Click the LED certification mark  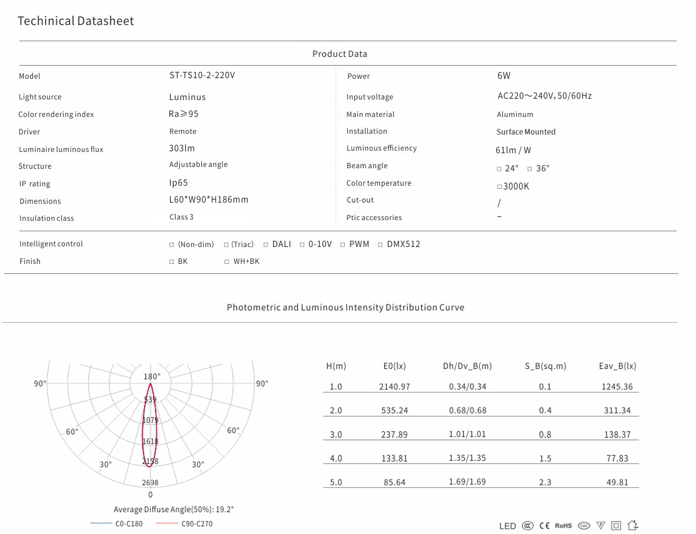click(507, 526)
